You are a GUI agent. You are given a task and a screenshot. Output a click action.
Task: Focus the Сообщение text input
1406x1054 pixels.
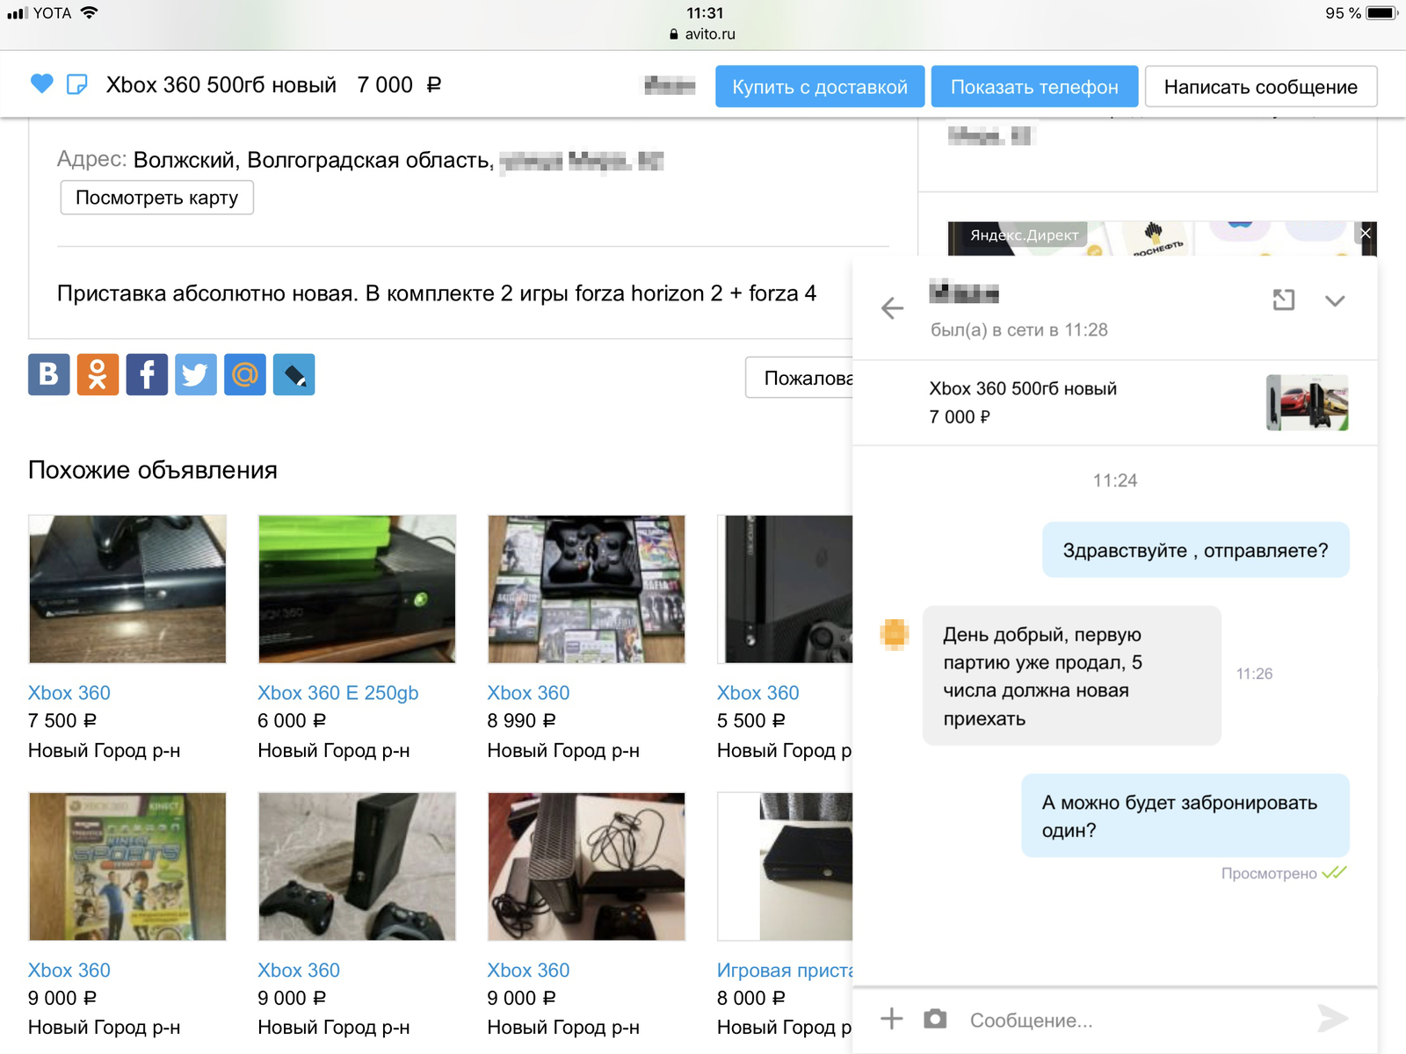[1134, 1021]
